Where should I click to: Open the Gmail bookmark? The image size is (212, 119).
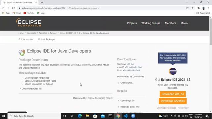pos(17,13)
